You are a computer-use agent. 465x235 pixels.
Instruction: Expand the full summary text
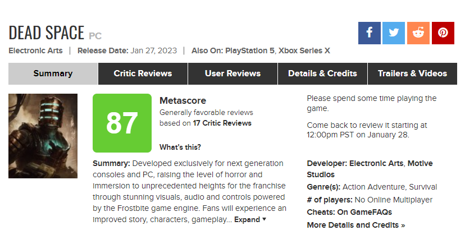point(250,220)
